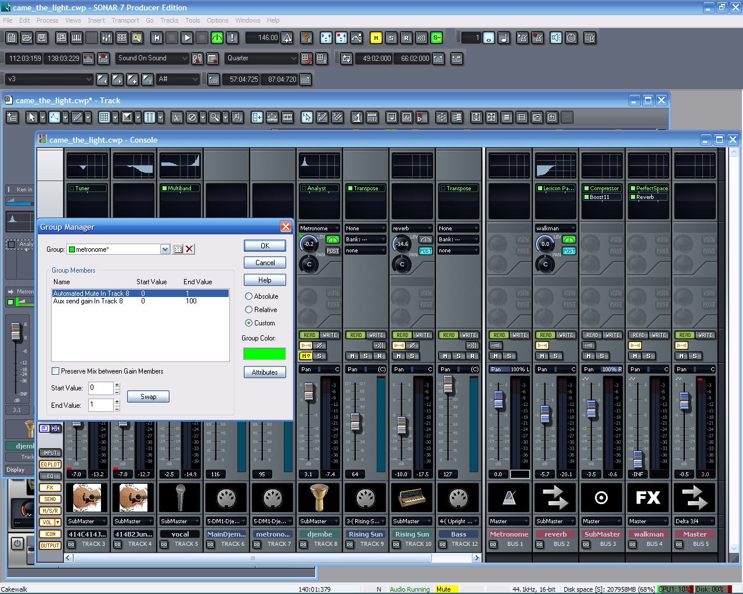Confirm the Group Manager with OK
This screenshot has height=594, width=743.
[x=265, y=246]
